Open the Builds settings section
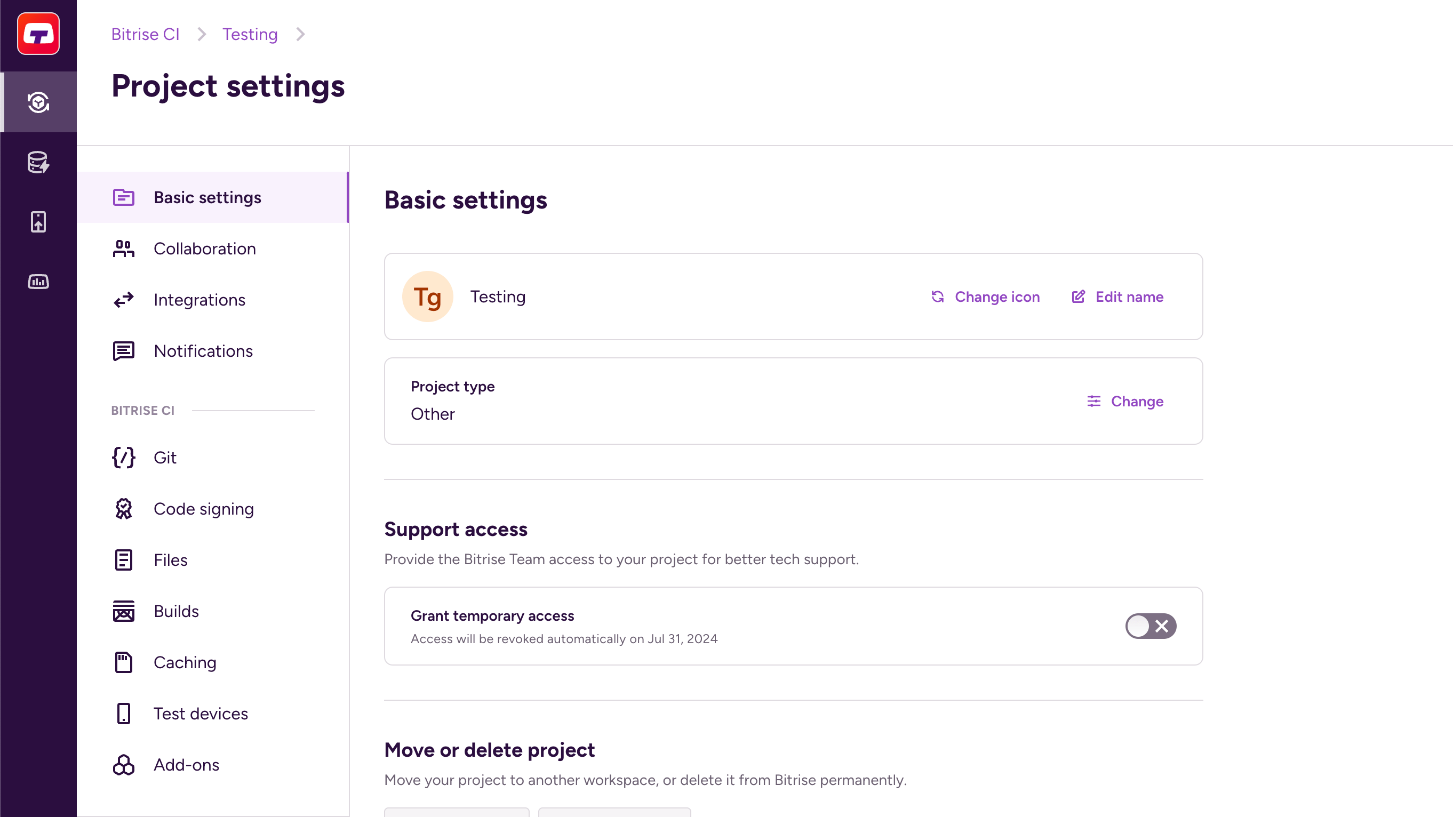Image resolution: width=1453 pixels, height=817 pixels. (177, 611)
